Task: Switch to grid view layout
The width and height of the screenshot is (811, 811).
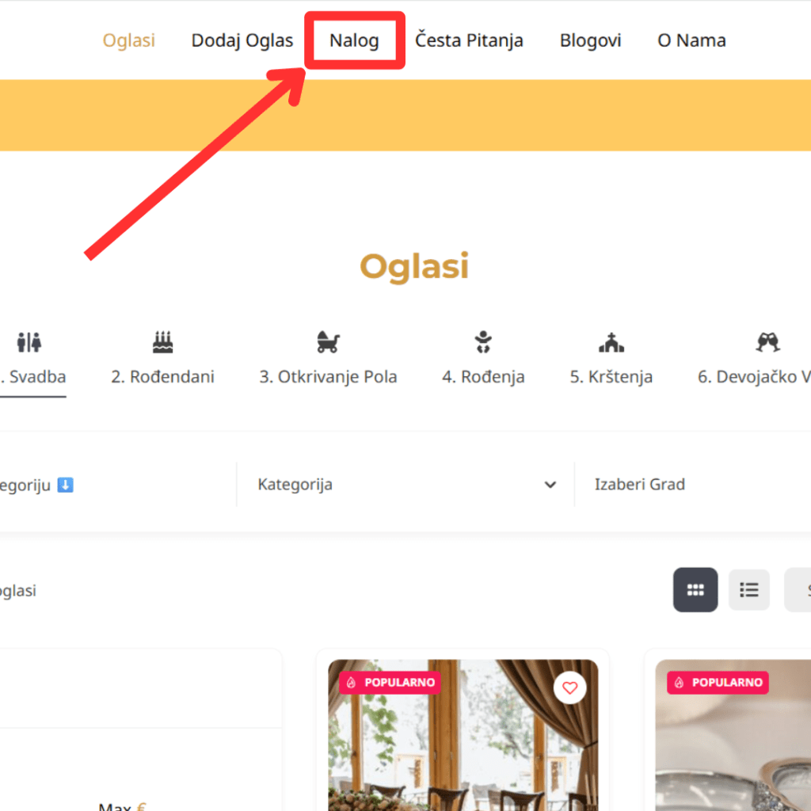Action: [x=695, y=589]
